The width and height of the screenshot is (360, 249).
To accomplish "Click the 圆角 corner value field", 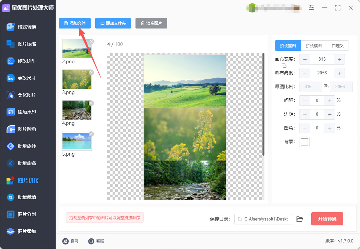I will click(x=317, y=128).
